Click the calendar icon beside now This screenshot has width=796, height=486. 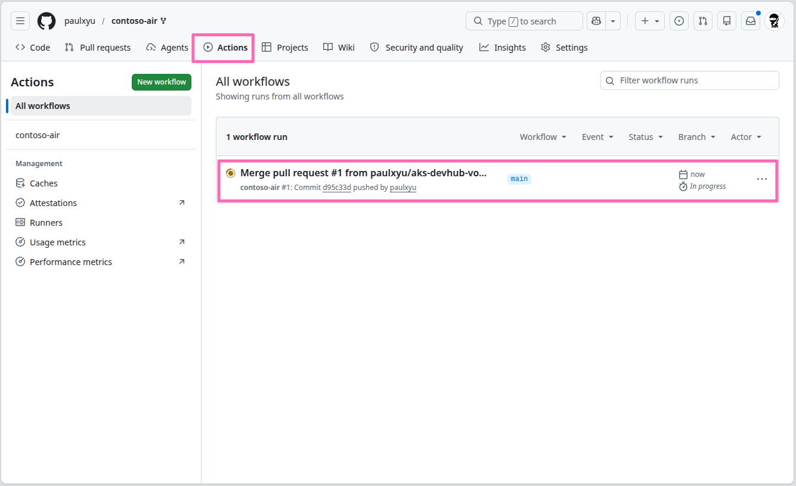(x=683, y=175)
